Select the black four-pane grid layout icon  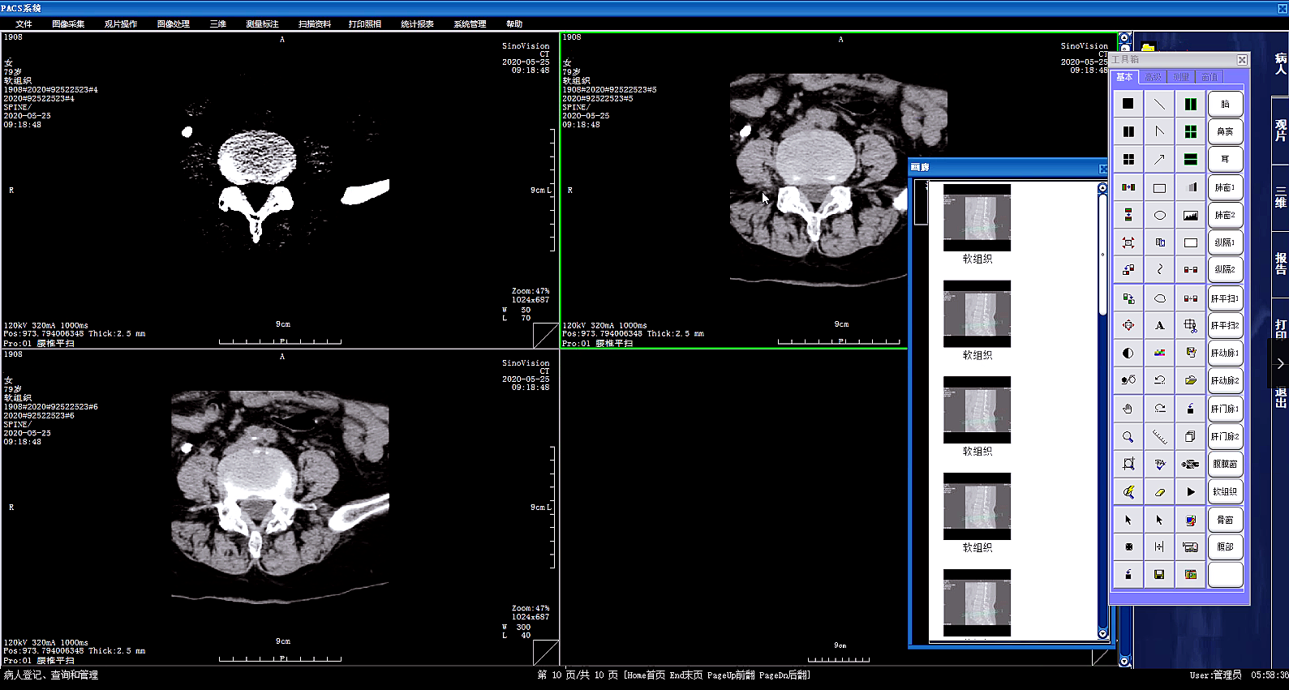[x=1128, y=160]
